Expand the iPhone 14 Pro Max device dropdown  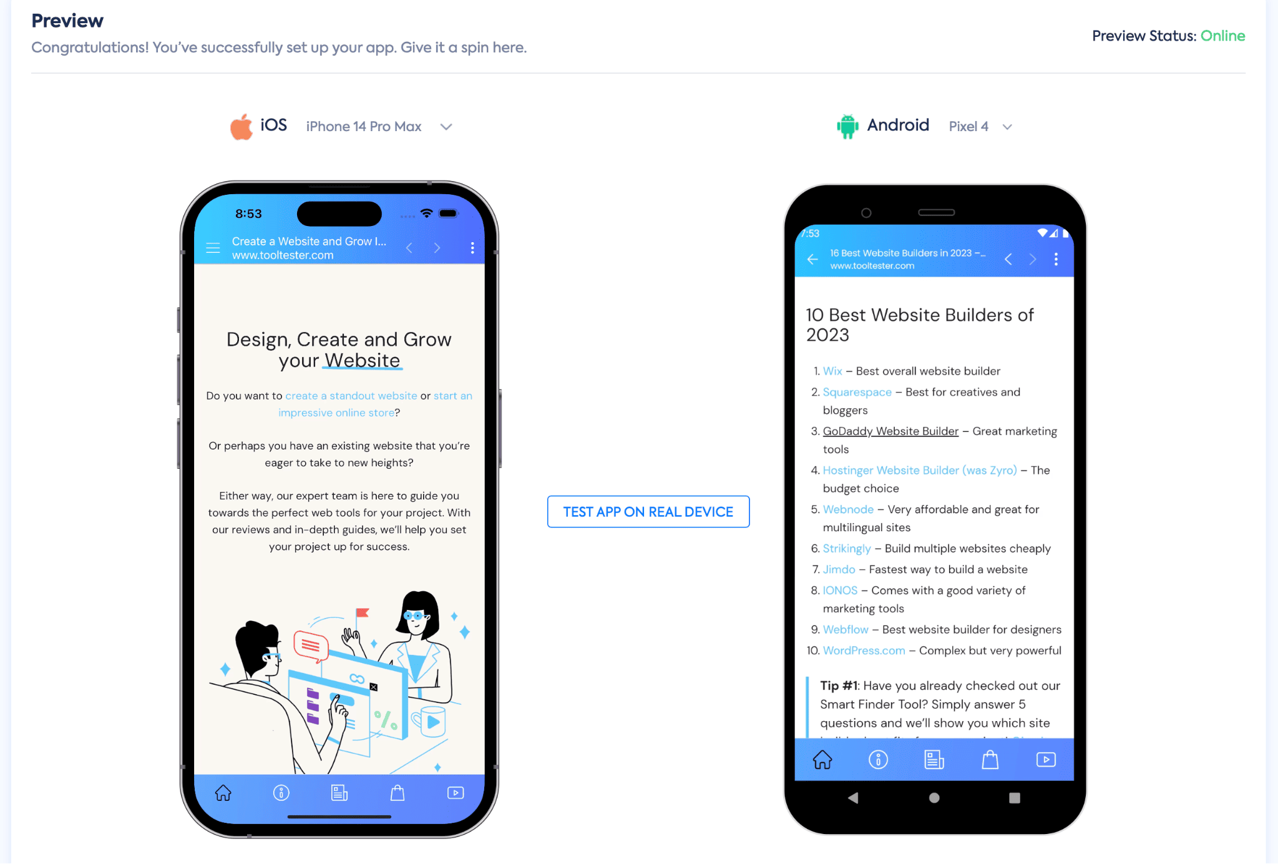click(x=447, y=126)
